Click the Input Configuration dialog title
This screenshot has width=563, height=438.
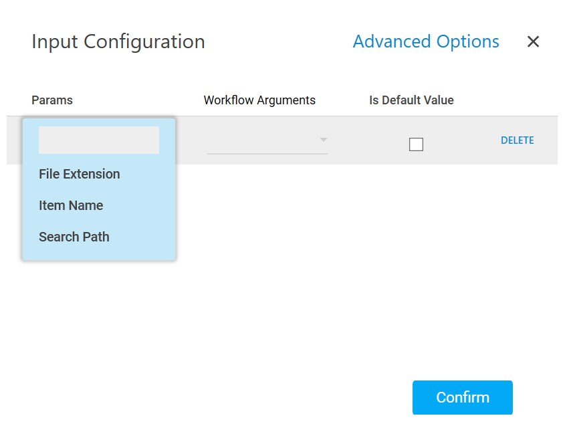click(118, 41)
